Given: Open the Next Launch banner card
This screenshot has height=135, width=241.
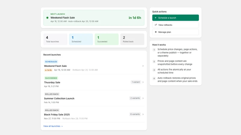Looking at the screenshot, I should [94, 18].
